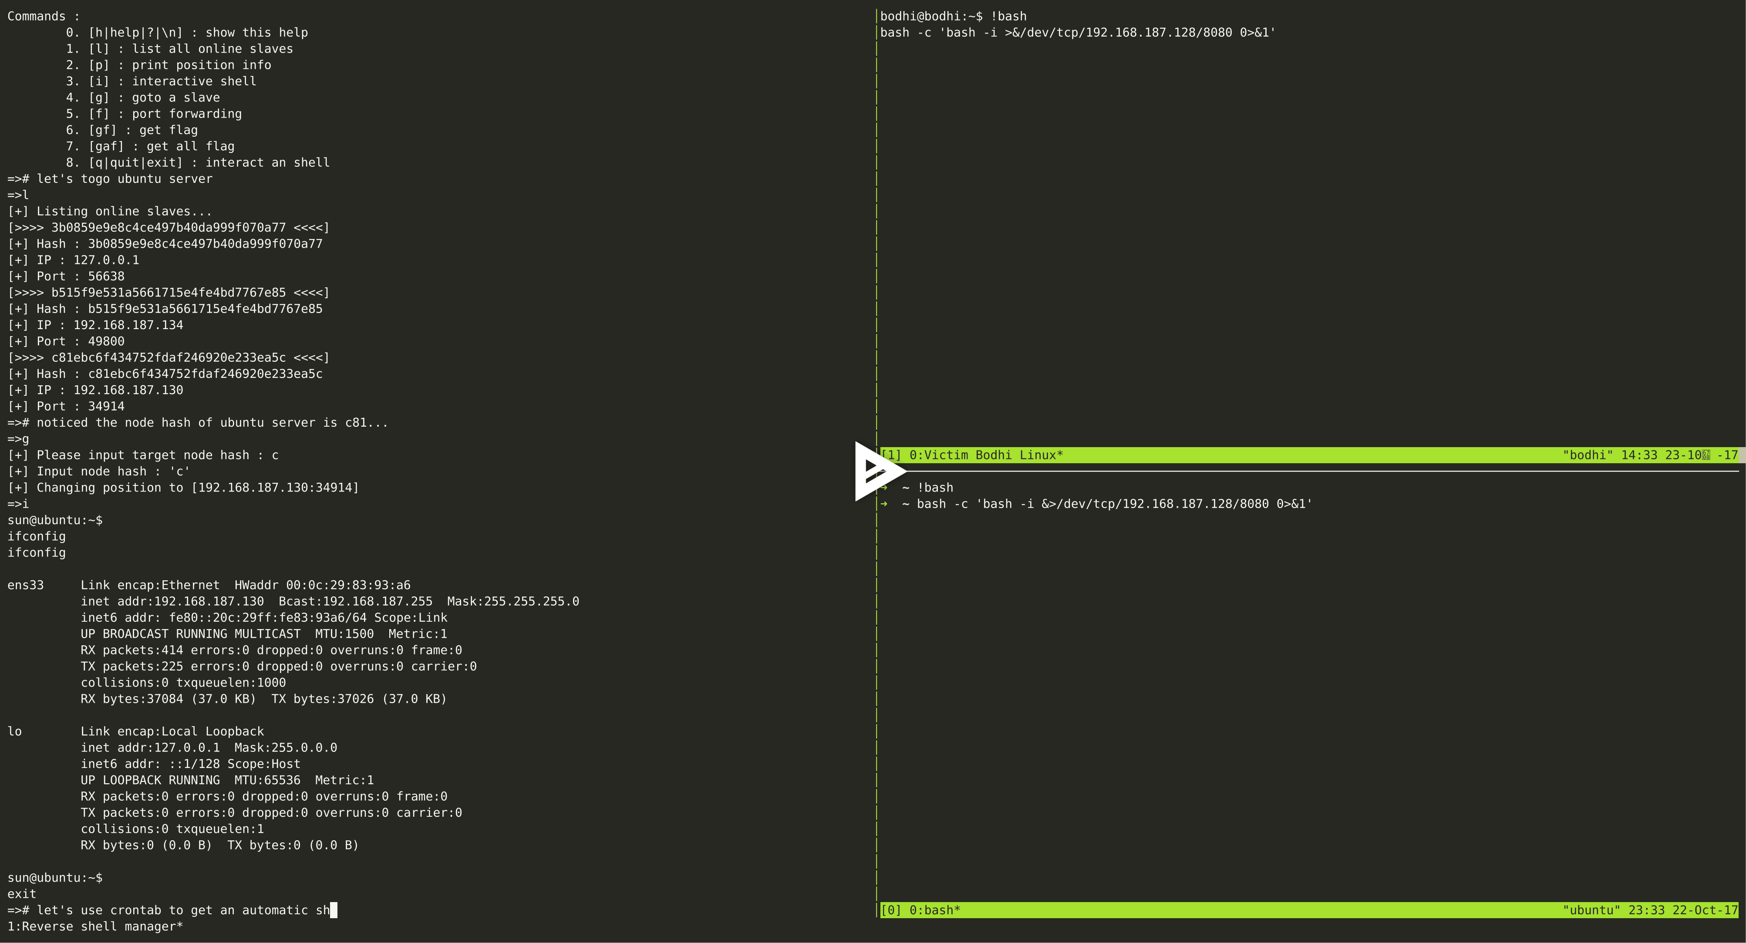The height and width of the screenshot is (943, 1746).
Task: Click the "ubuntu" 23:33 22-Oct-17 status text
Action: 1650,910
